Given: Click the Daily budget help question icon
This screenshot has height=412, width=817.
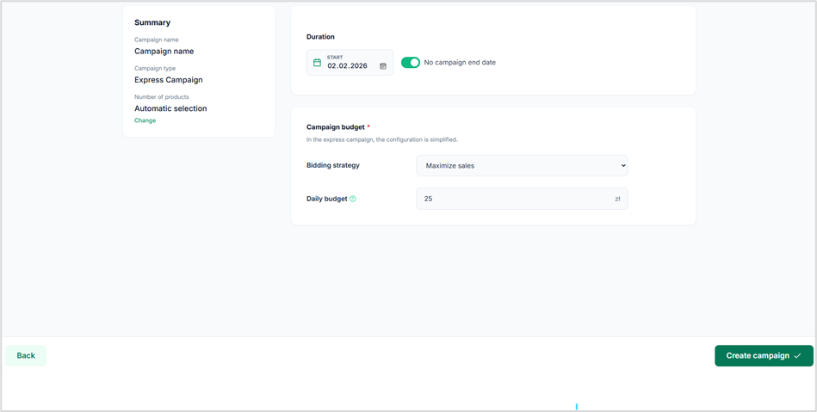Looking at the screenshot, I should (353, 199).
